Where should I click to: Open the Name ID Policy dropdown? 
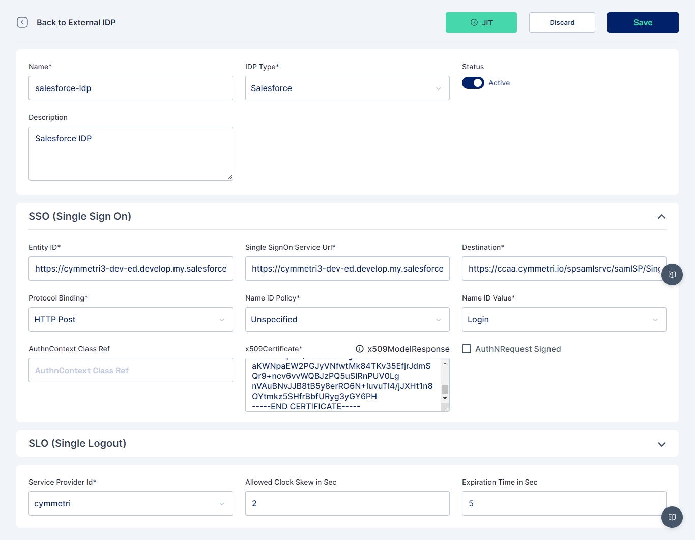click(x=347, y=319)
